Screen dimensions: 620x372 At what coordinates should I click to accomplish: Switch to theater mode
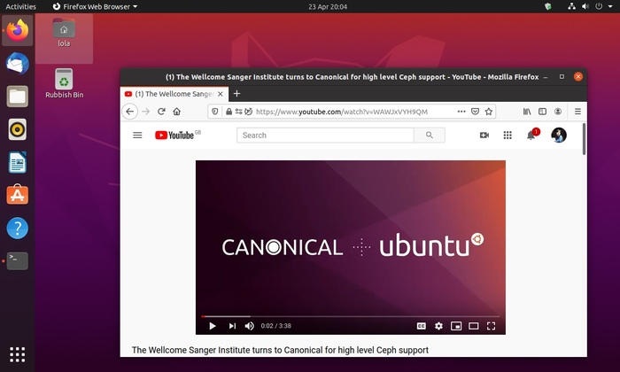(473, 326)
